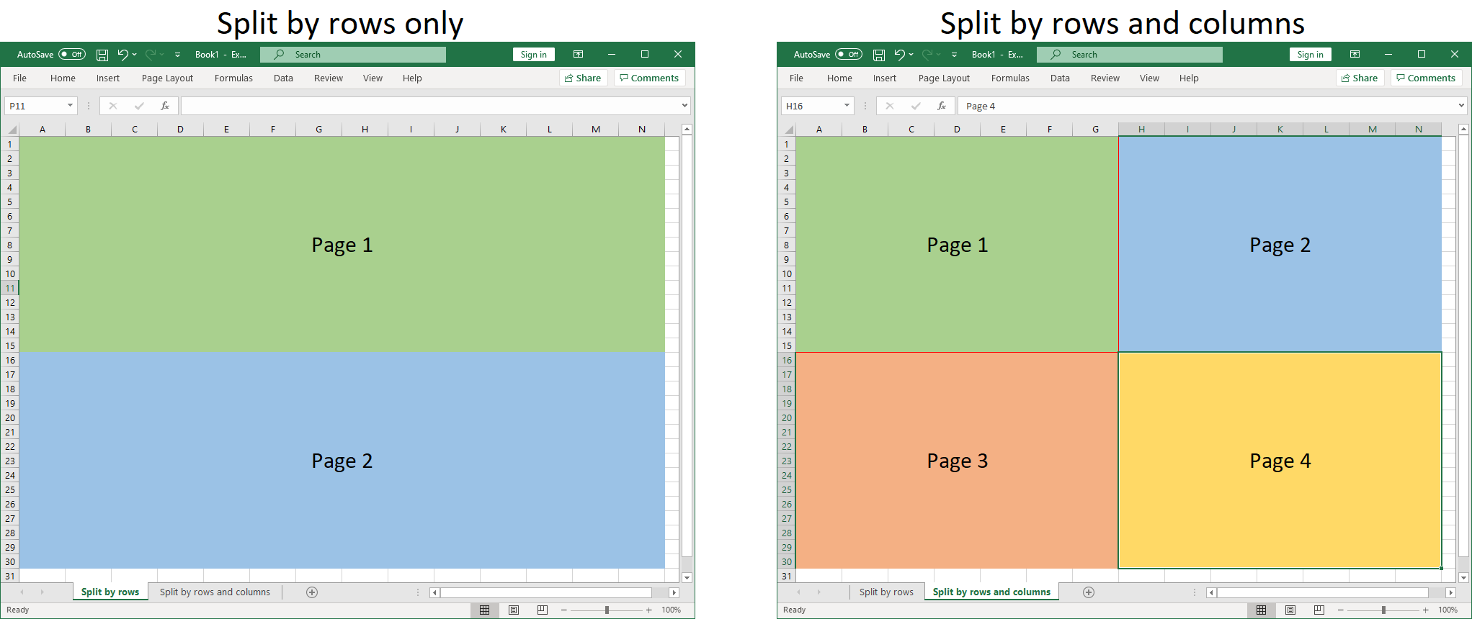Enable Normal view button in right window status bar

click(x=1261, y=610)
